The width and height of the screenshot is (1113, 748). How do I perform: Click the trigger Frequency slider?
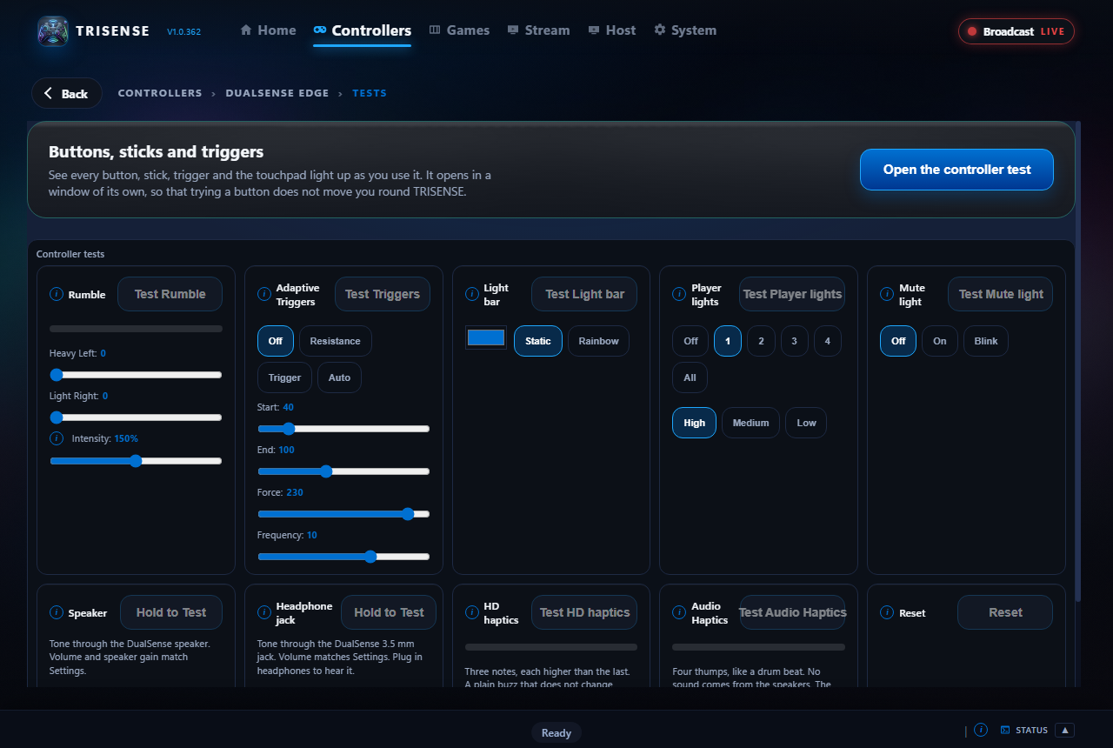tap(343, 557)
